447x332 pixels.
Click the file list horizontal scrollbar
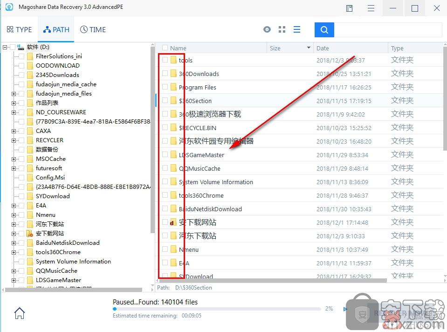(x=273, y=281)
